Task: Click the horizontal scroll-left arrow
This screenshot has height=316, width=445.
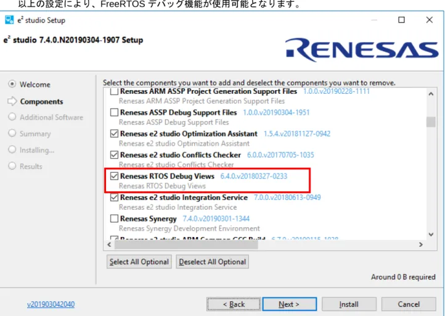Action: [109, 244]
